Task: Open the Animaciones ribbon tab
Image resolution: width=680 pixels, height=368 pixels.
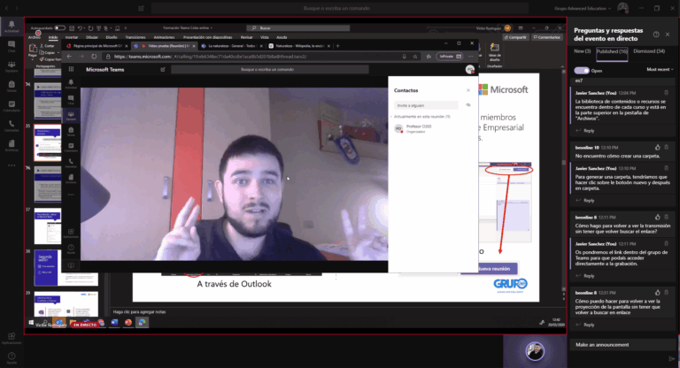Action: 164,37
